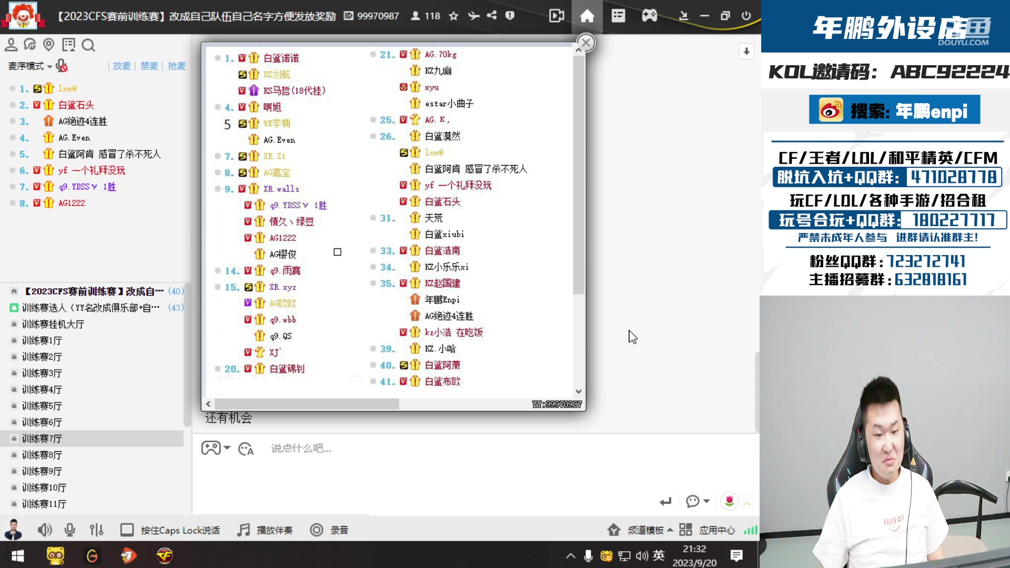Click the channel template list icon in title bar

click(x=618, y=16)
